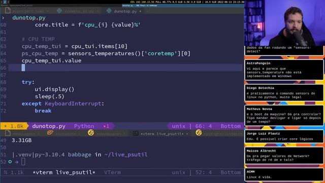Click the 'coretemp' string on line 64
The image size is (325, 183).
click(161, 53)
